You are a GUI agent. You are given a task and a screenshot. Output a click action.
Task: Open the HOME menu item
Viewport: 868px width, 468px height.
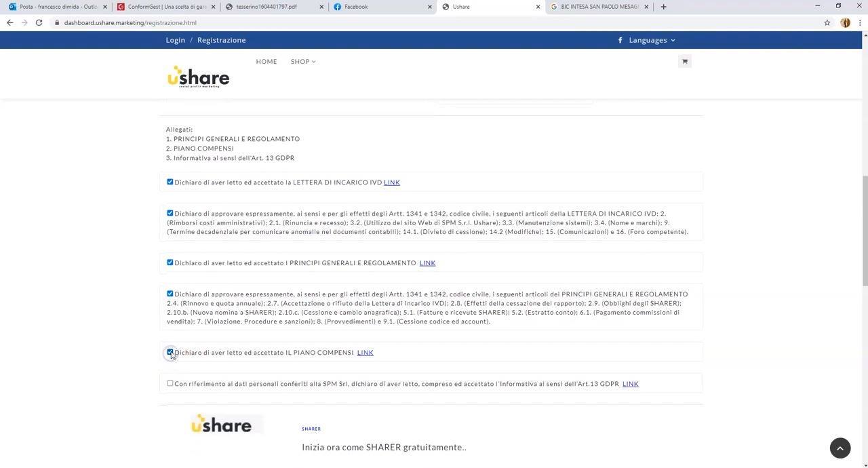pyautogui.click(x=267, y=62)
